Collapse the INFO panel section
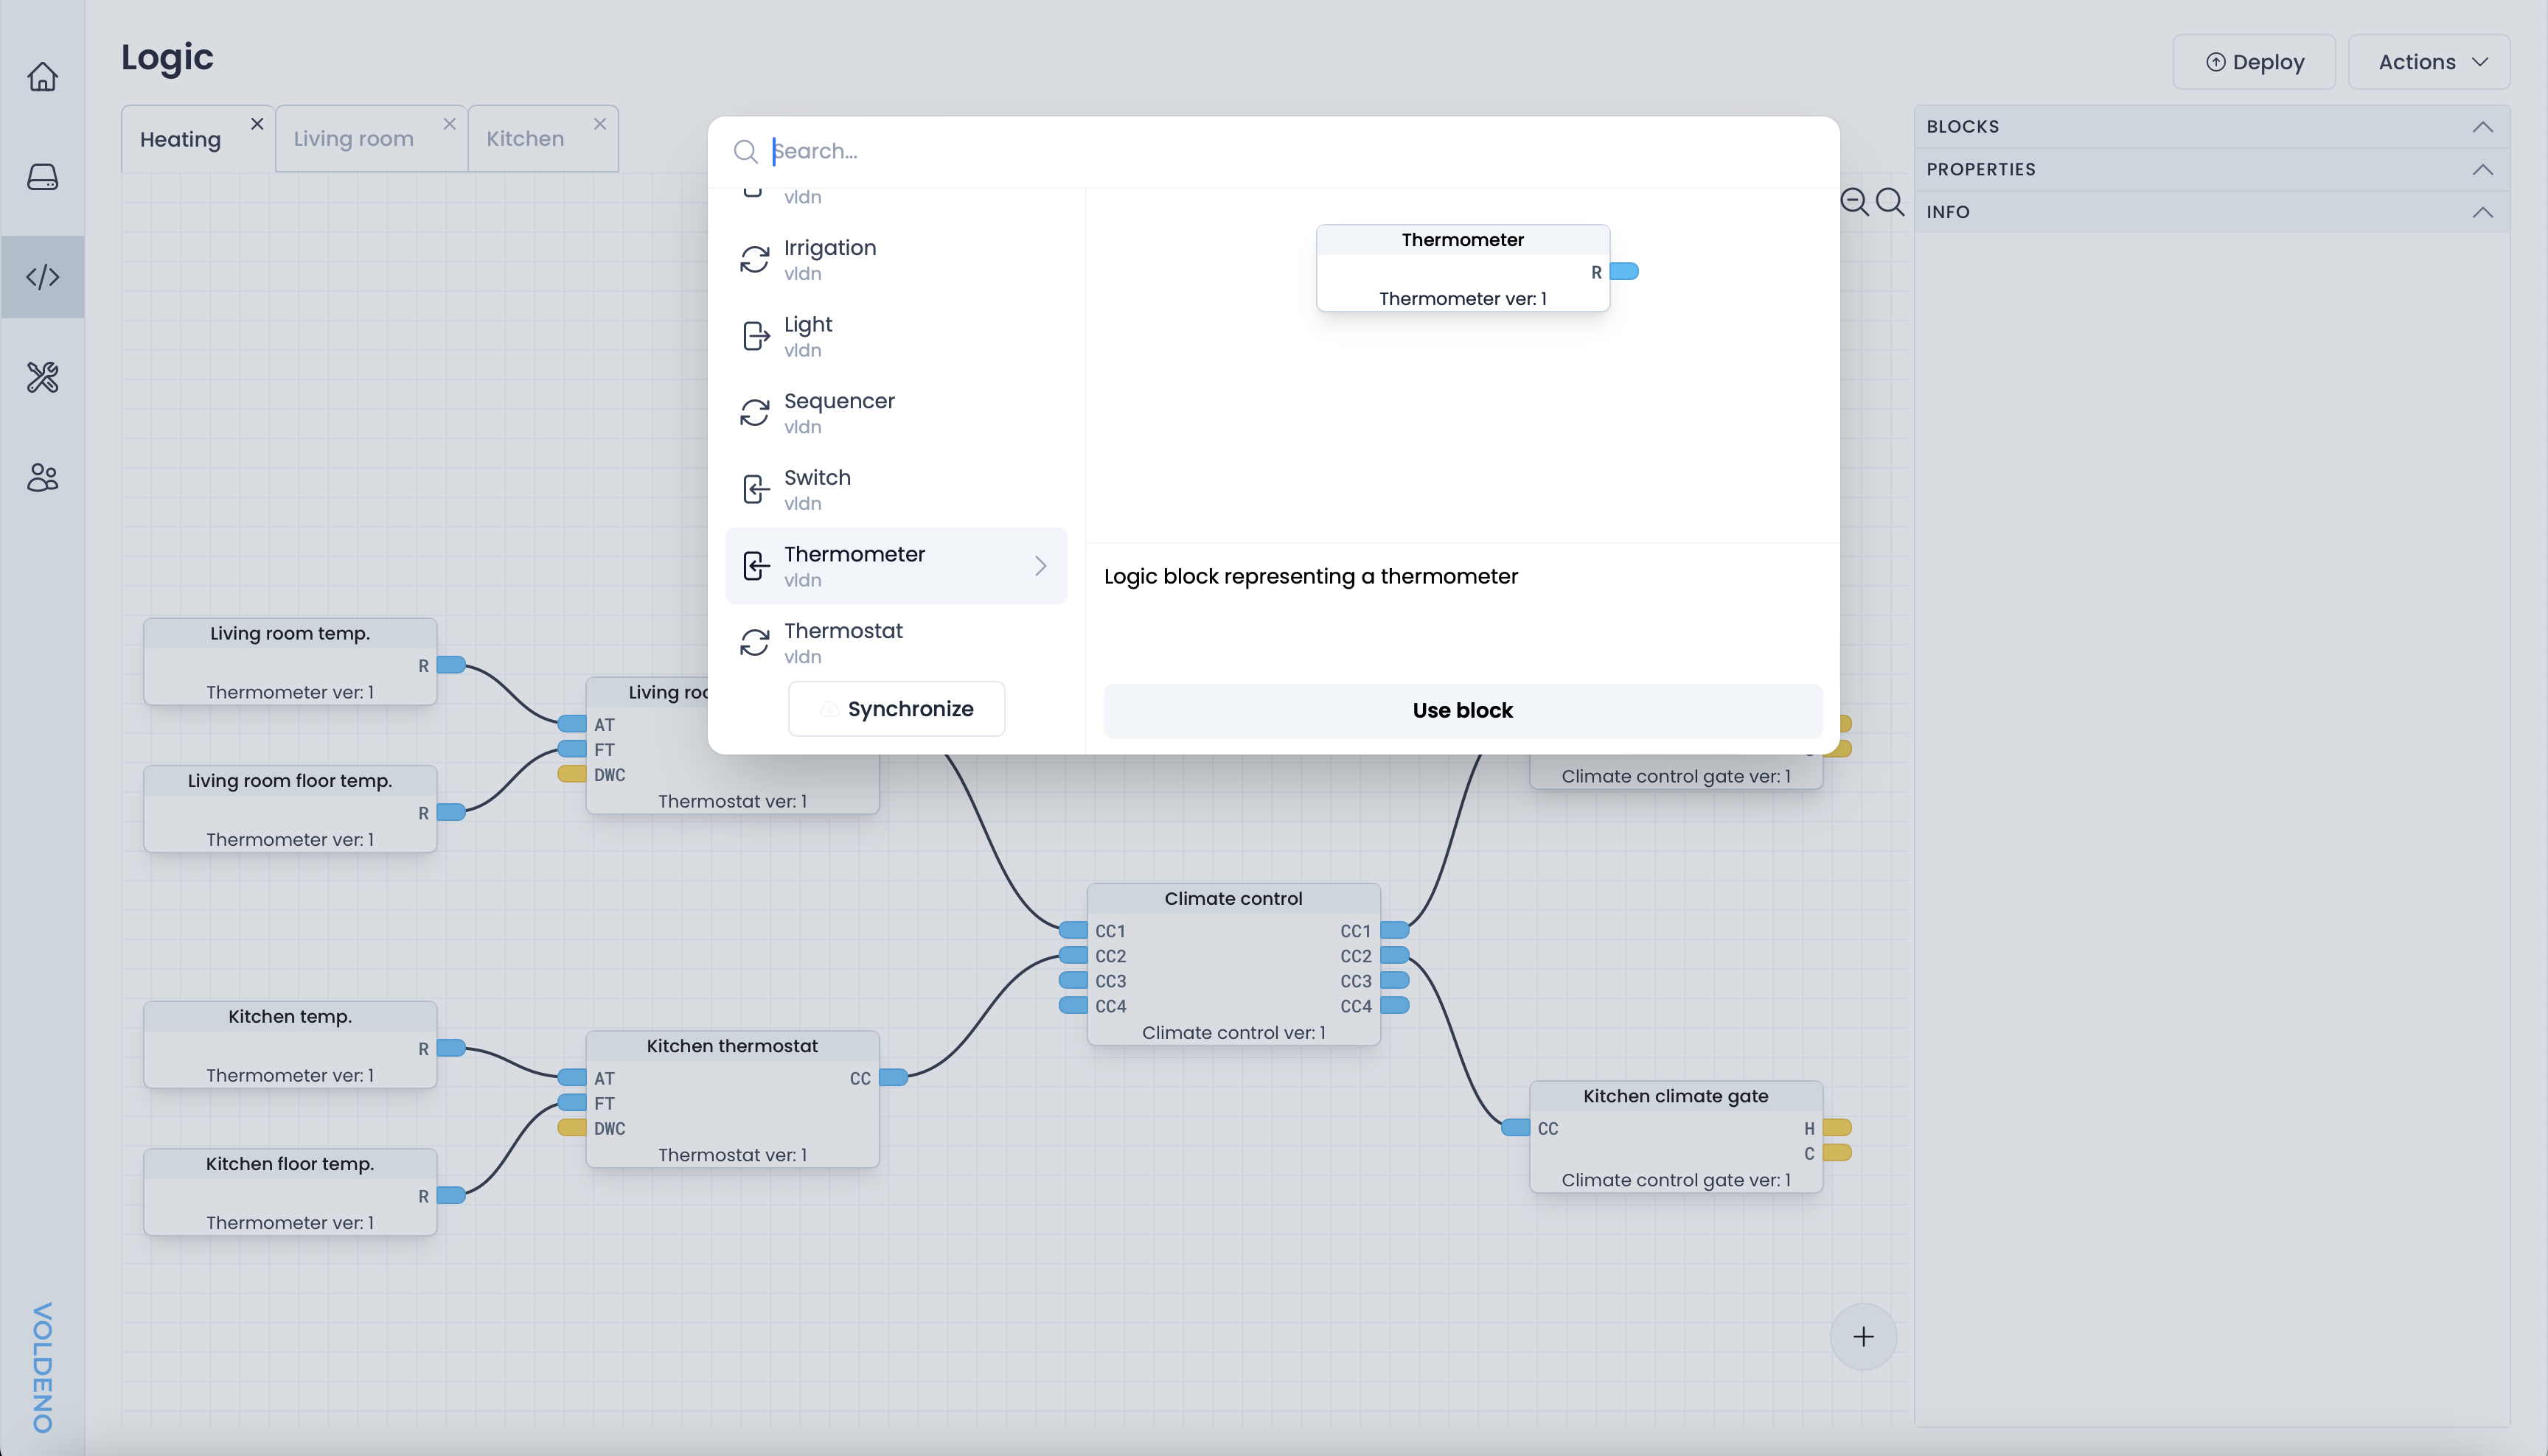 (2482, 212)
